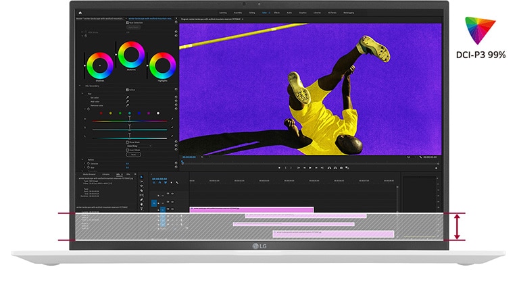Pick the Add color eyedropper
519x305 pixels.
(x=127, y=103)
